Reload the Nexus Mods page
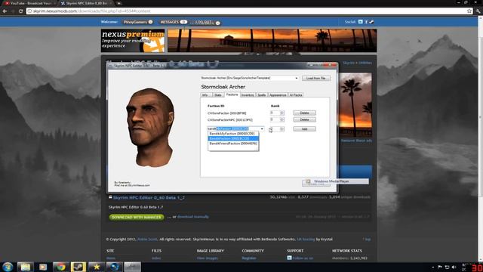483x272 pixels. pos(20,11)
